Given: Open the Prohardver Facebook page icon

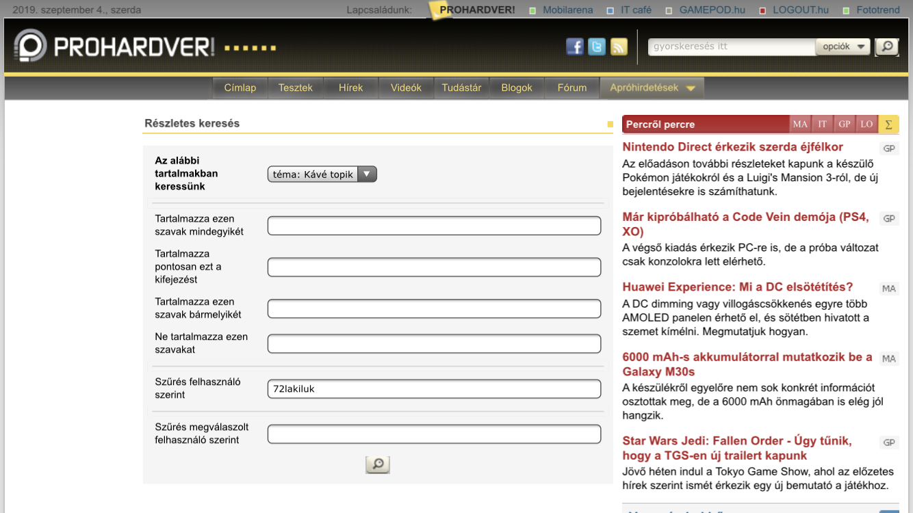Looking at the screenshot, I should (575, 47).
